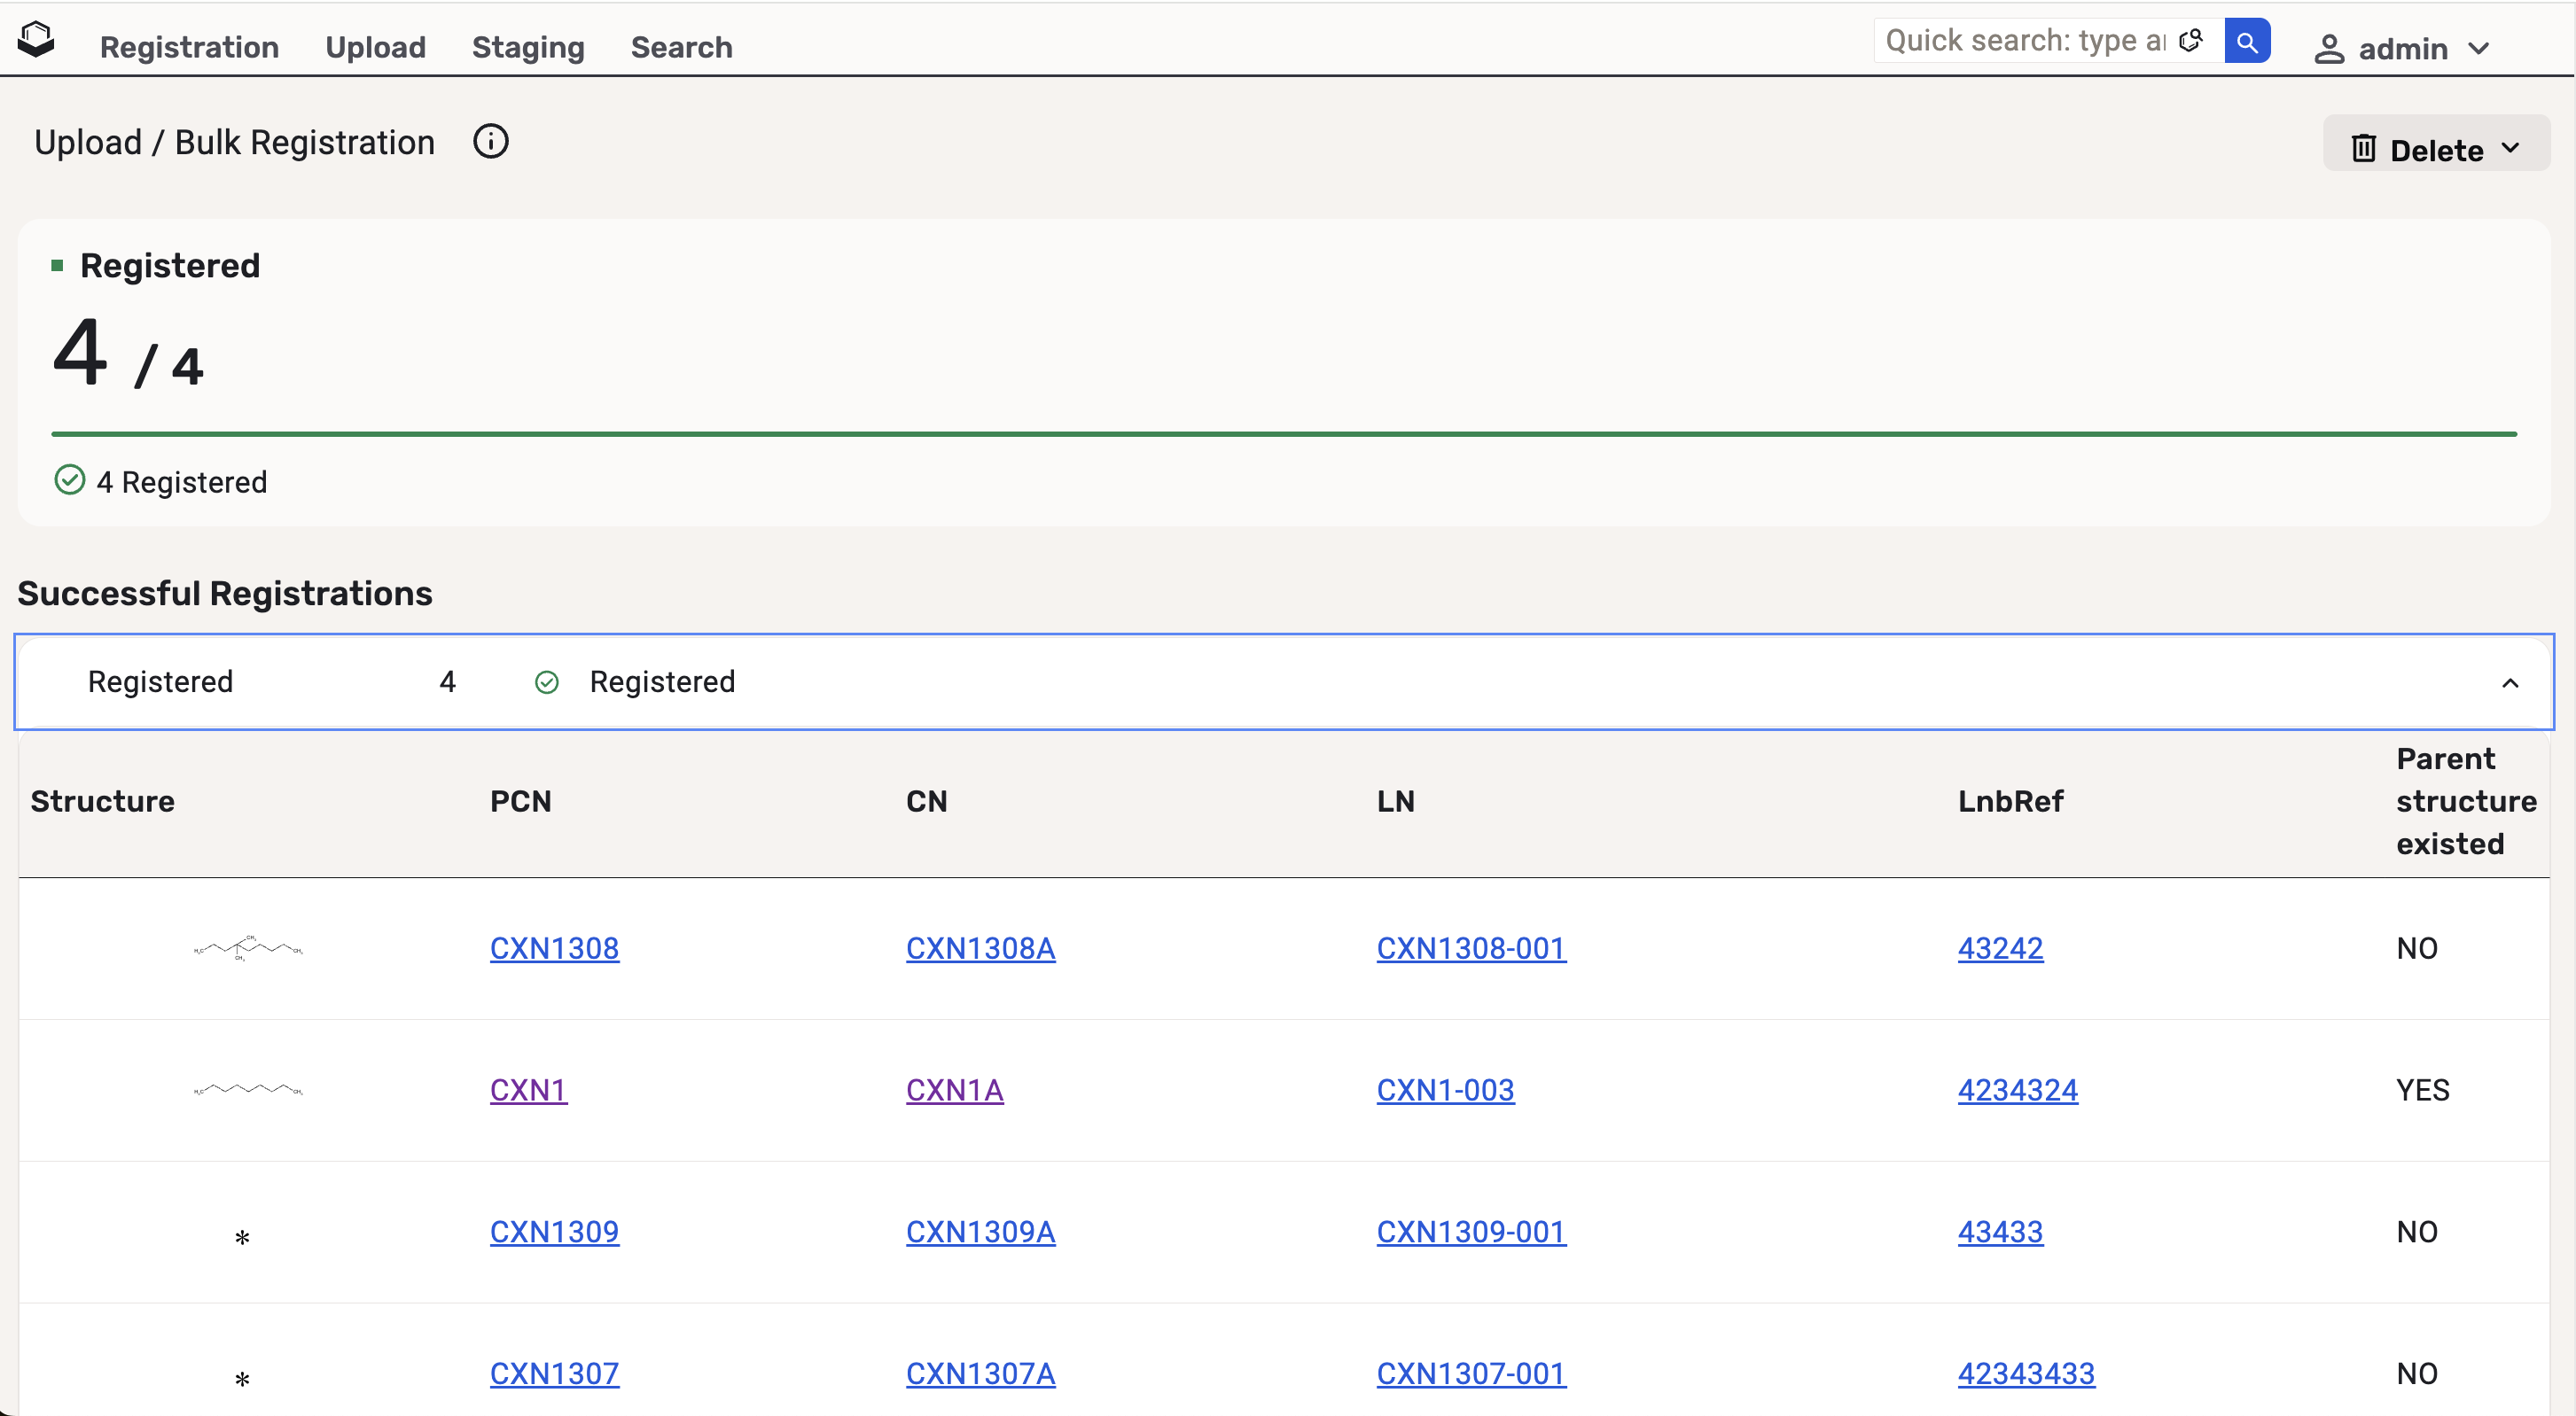Click the green registration progress bar
2576x1416 pixels.
coord(1283,433)
